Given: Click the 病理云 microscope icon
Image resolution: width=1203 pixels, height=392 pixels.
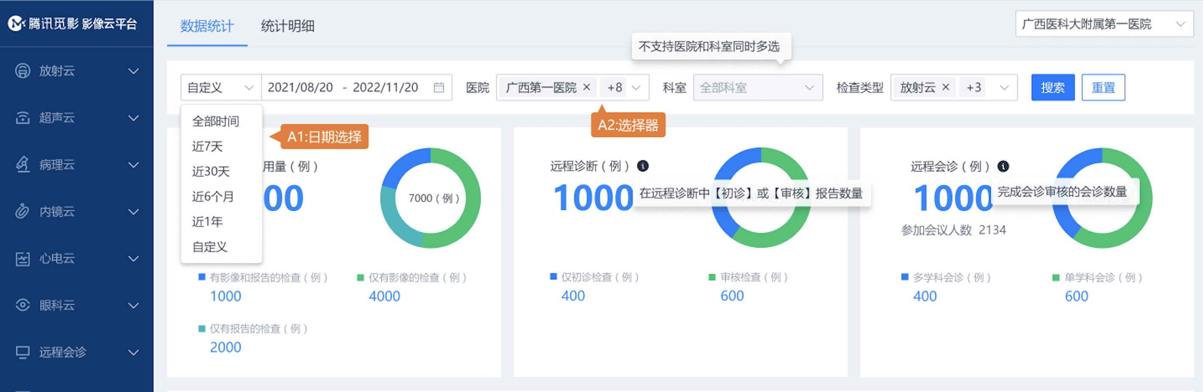Looking at the screenshot, I should coord(22,165).
